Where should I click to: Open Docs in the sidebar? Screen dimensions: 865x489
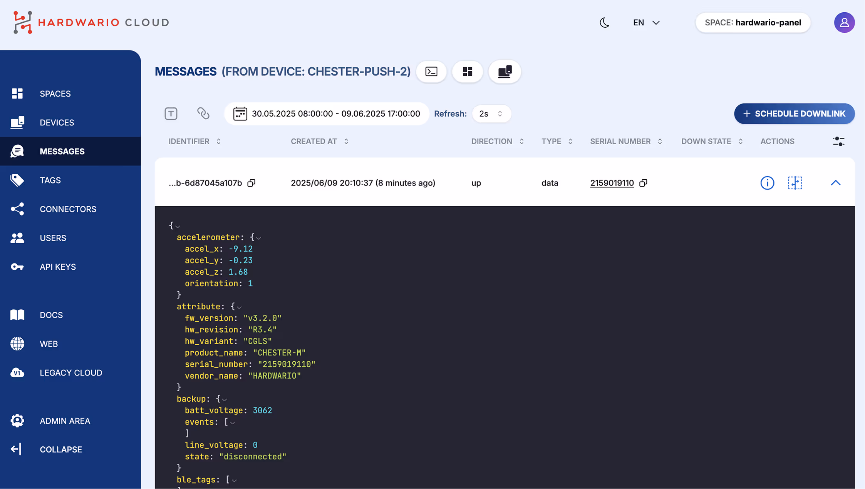70,315
